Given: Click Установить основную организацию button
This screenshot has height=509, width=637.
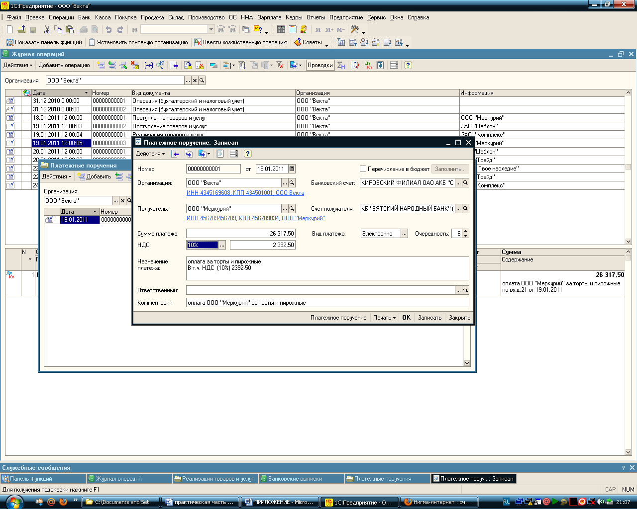Looking at the screenshot, I should point(138,42).
